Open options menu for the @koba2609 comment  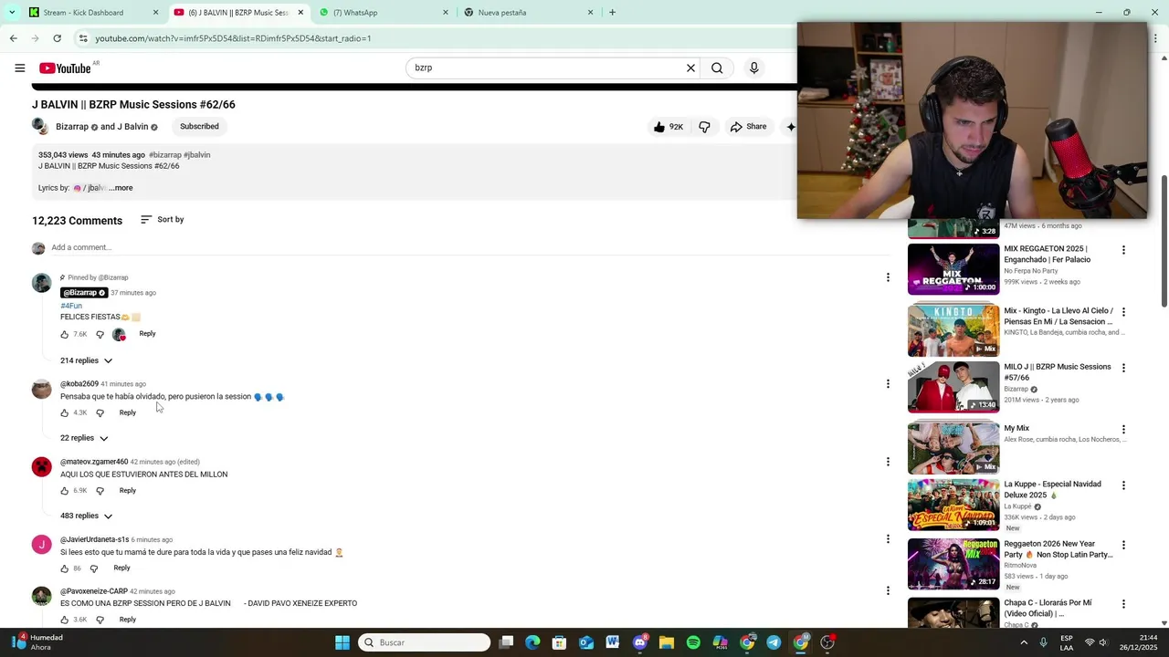pos(888,384)
